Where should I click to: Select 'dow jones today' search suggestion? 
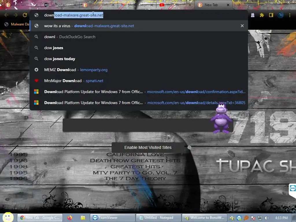click(x=138, y=59)
